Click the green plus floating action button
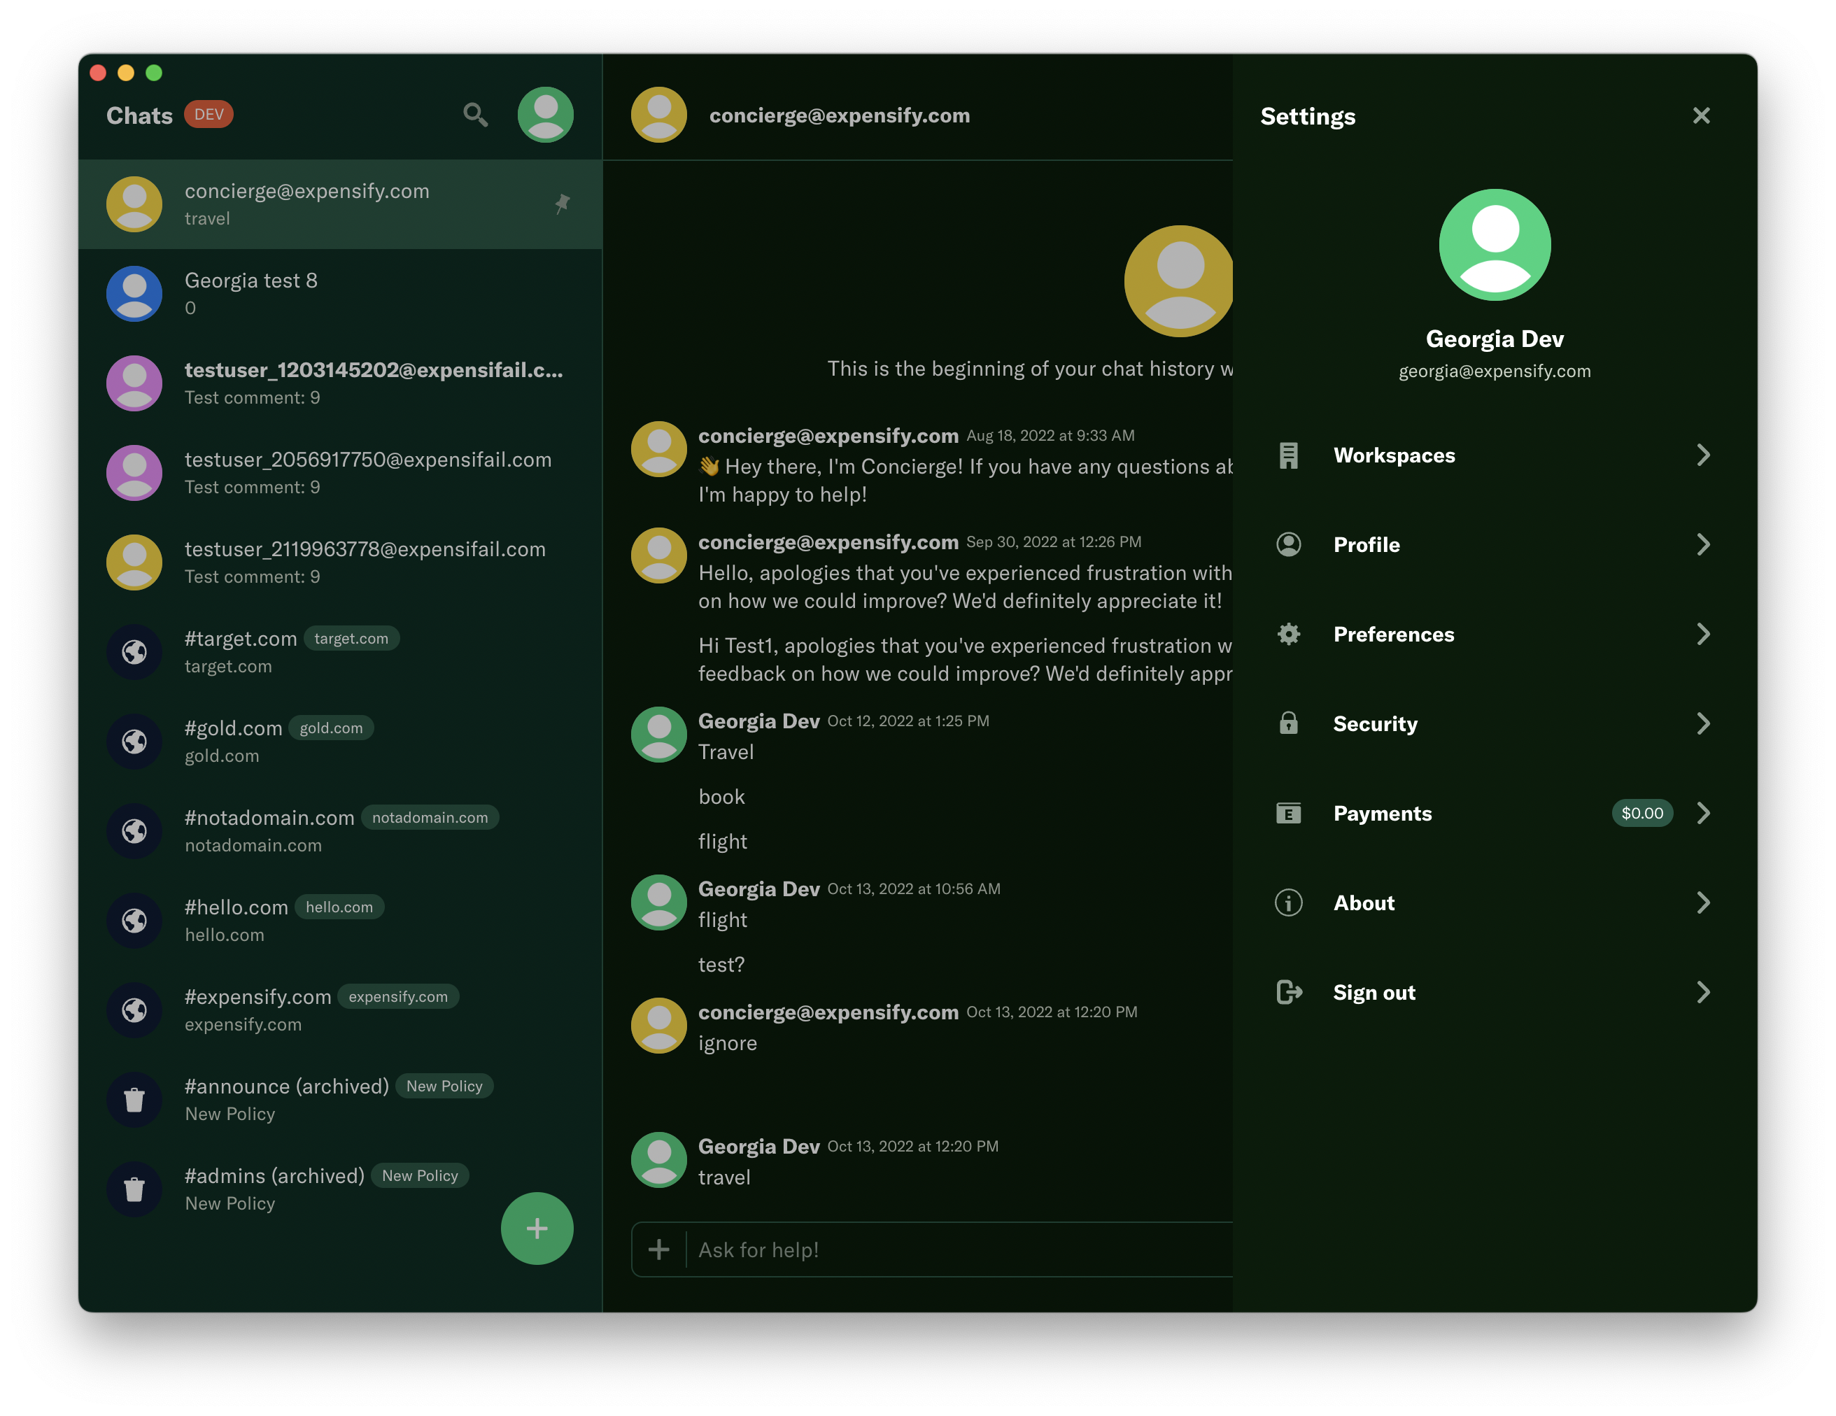The image size is (1836, 1416). point(537,1228)
